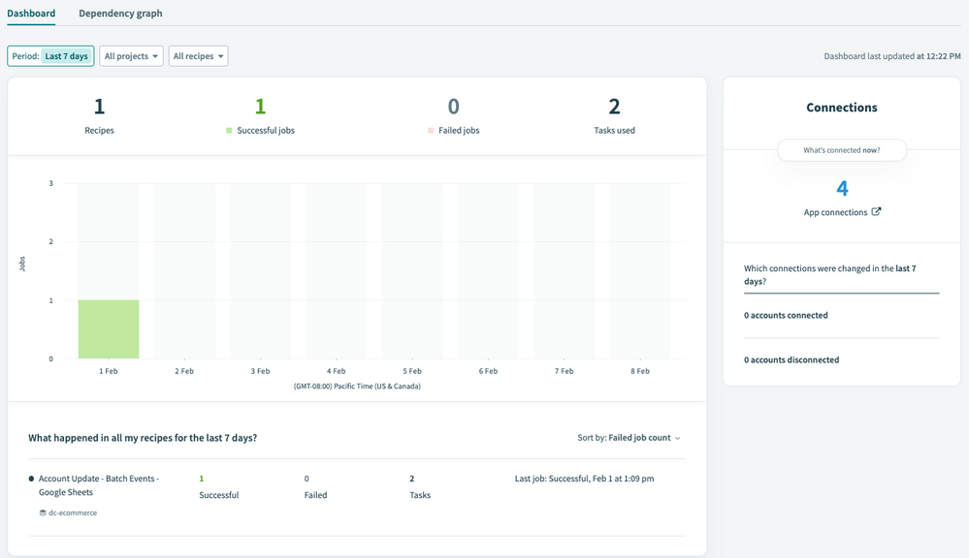Open Sort by Failed job count menu
Image resolution: width=969 pixels, height=558 pixels.
coord(630,438)
